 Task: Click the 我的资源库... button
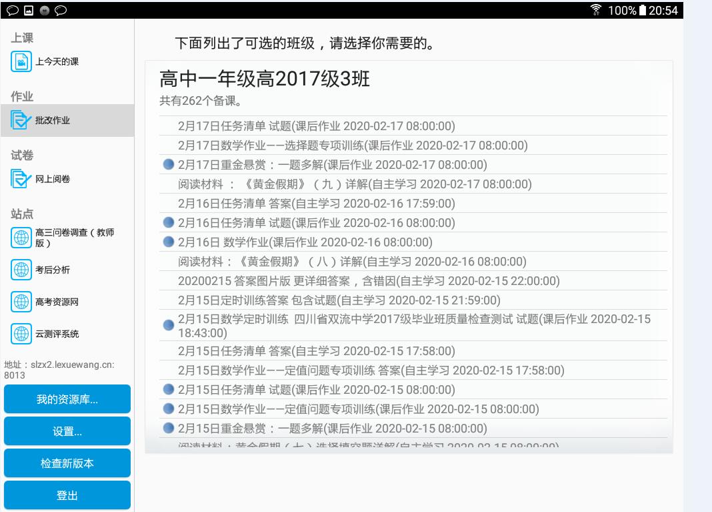tap(67, 399)
